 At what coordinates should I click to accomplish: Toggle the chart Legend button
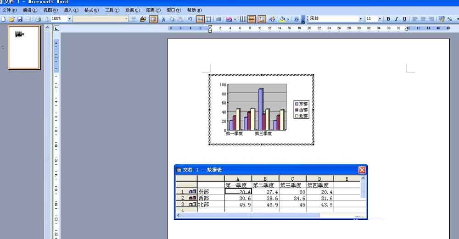click(x=262, y=19)
